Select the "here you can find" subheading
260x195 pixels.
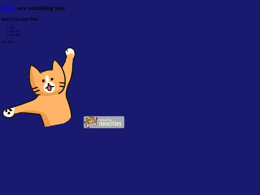pyautogui.click(x=20, y=19)
